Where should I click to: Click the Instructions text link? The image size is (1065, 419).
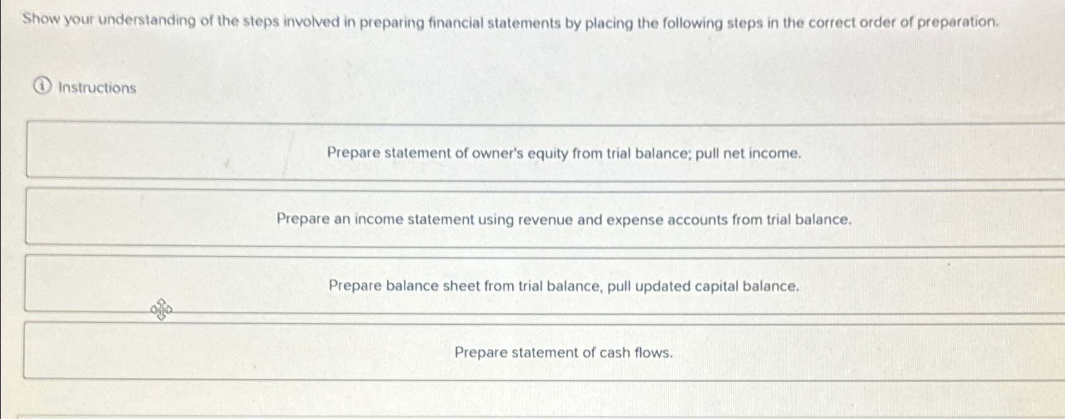pos(95,87)
